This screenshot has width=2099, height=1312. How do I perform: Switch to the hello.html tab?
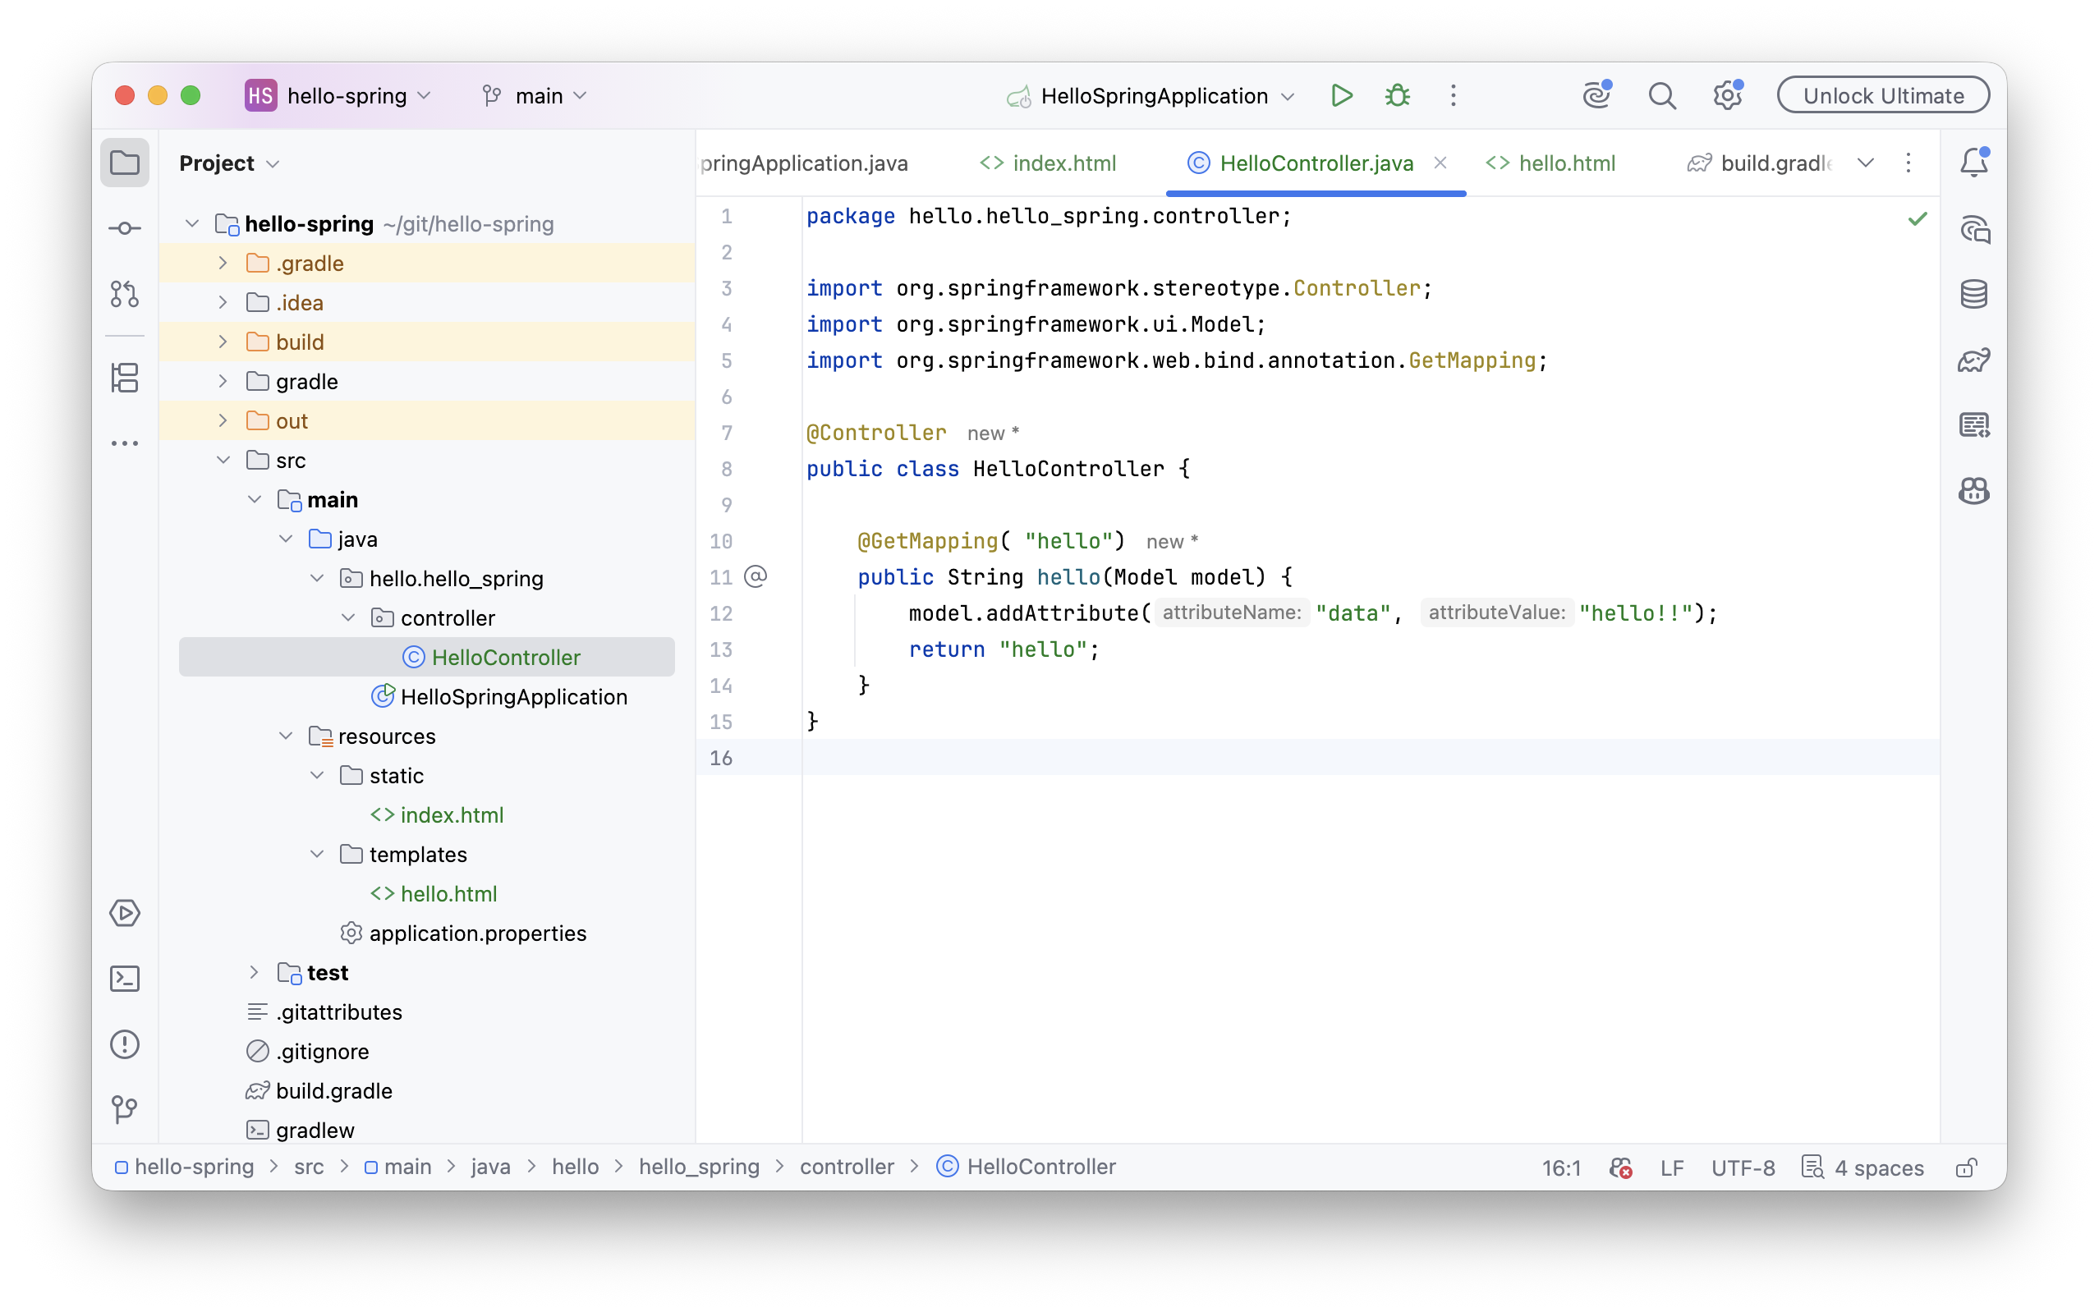(x=1550, y=163)
